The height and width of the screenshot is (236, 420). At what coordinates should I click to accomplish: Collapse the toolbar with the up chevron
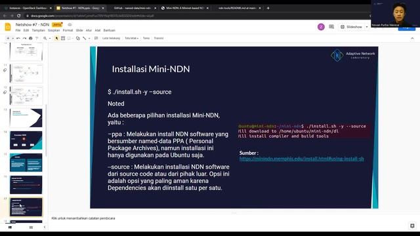(x=412, y=39)
